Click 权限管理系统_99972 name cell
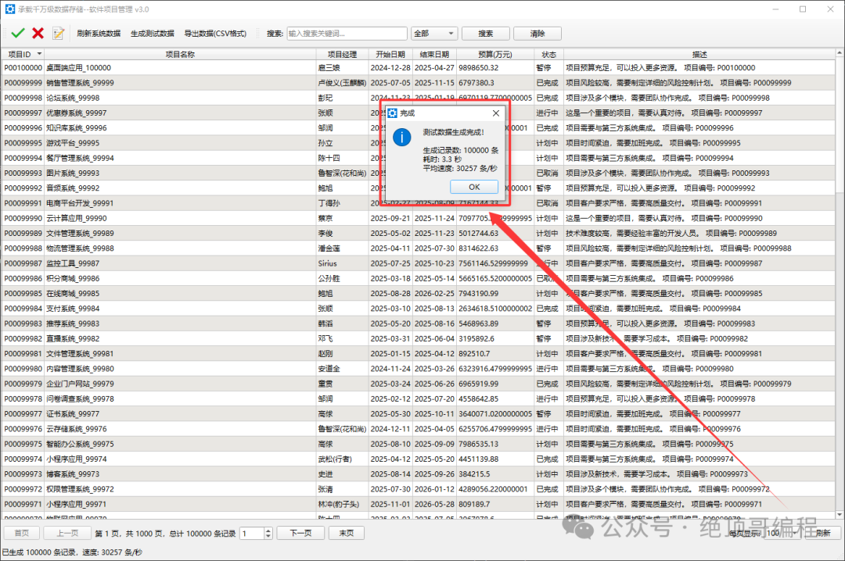845x561 pixels. [180, 490]
